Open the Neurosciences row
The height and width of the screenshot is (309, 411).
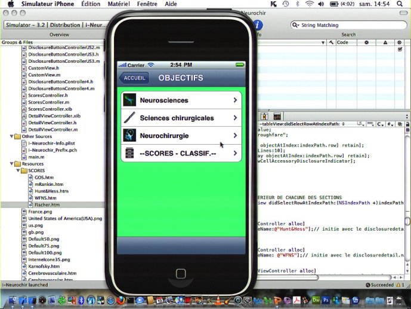coord(181,100)
